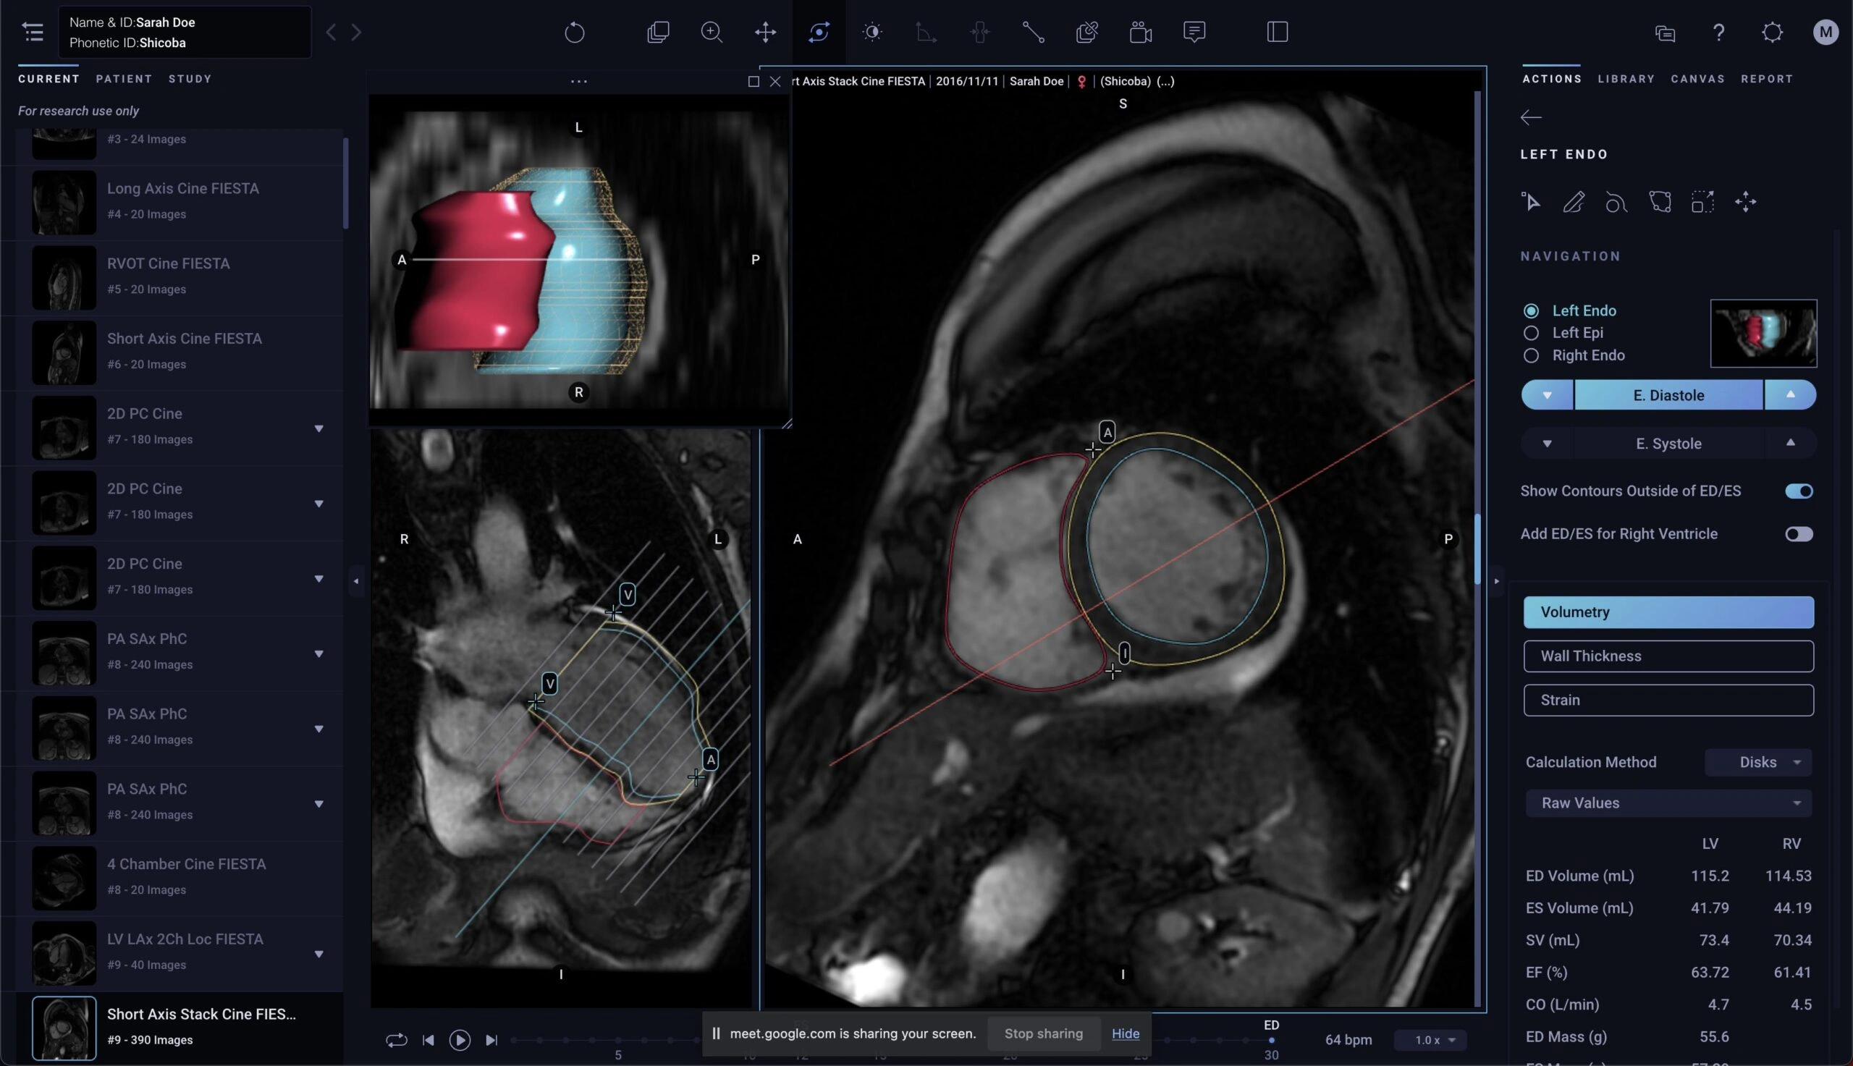Open the annotation comment tool
The height and width of the screenshot is (1066, 1853).
1194,33
